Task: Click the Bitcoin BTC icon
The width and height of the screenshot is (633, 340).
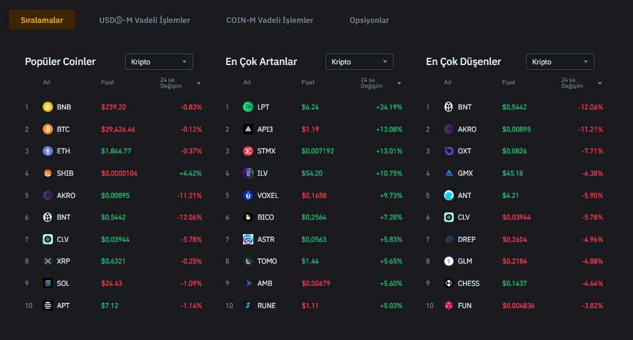Action: click(48, 129)
